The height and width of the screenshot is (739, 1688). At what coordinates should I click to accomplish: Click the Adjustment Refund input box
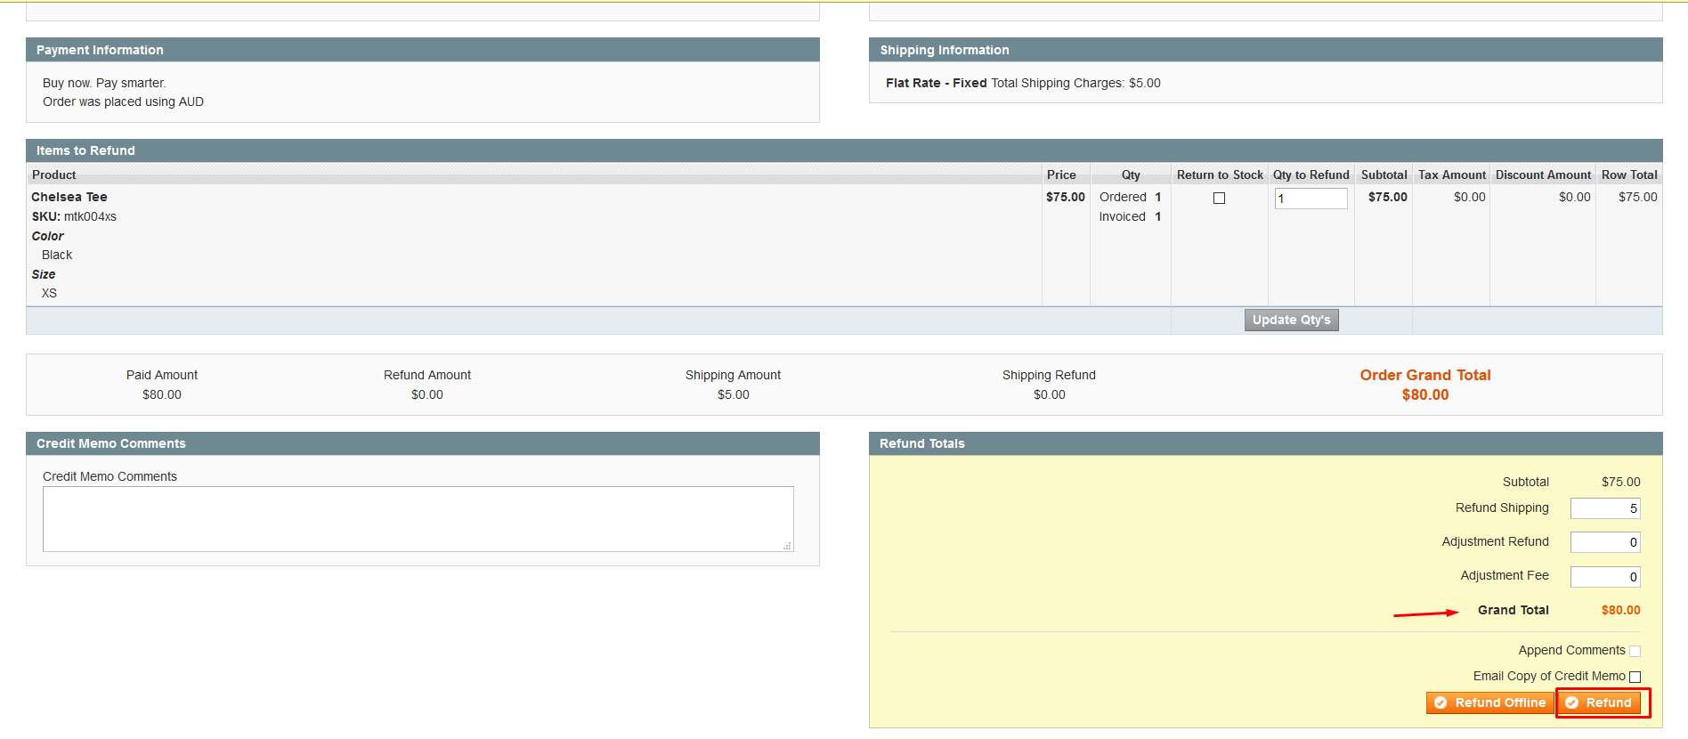click(1604, 542)
